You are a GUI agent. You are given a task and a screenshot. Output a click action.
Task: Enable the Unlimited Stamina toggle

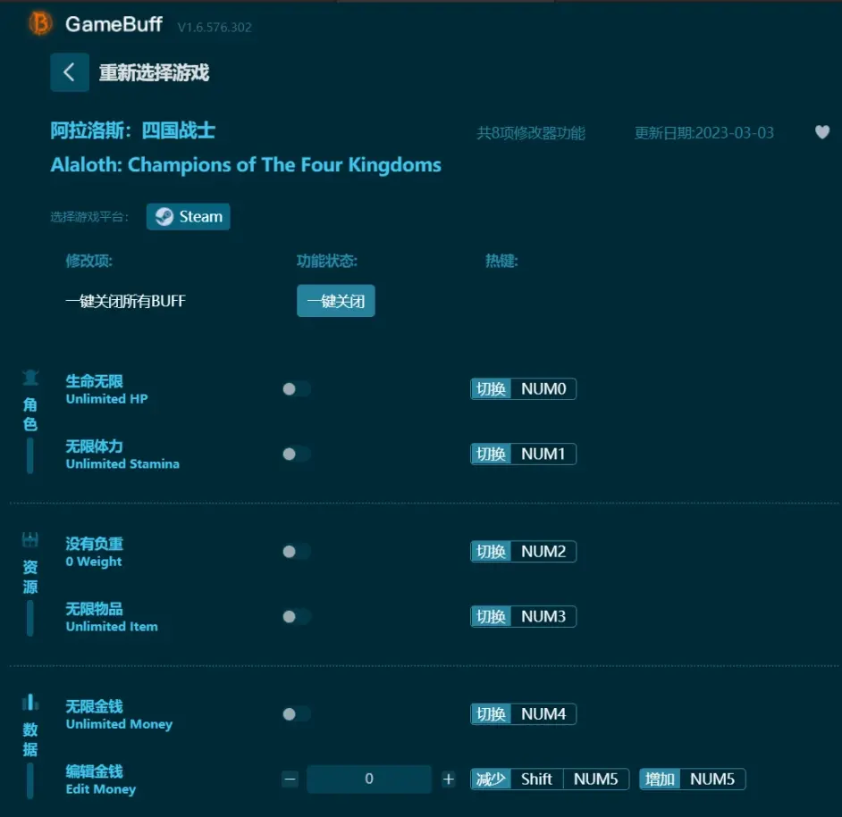pyautogui.click(x=297, y=454)
